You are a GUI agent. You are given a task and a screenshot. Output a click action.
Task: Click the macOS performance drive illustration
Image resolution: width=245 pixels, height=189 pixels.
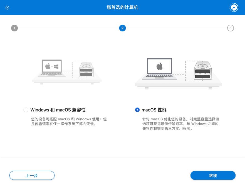coord(178,72)
